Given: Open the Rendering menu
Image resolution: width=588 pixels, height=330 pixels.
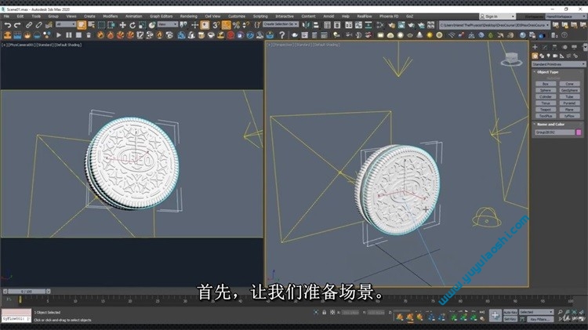Looking at the screenshot, I should 189,16.
